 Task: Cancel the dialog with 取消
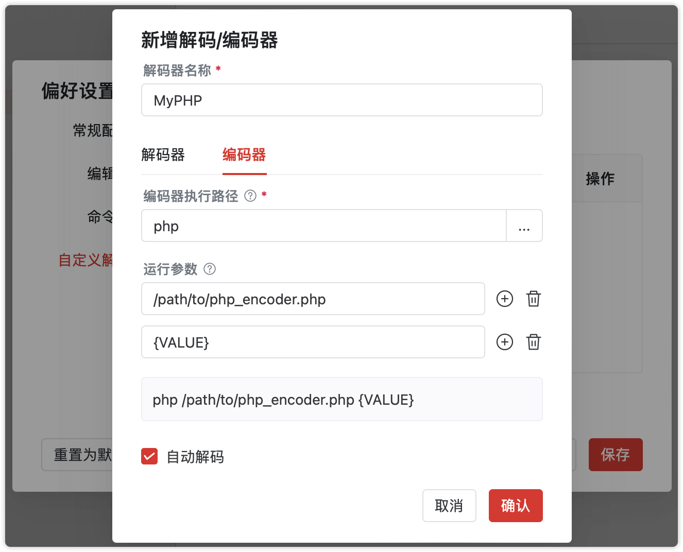coord(449,506)
